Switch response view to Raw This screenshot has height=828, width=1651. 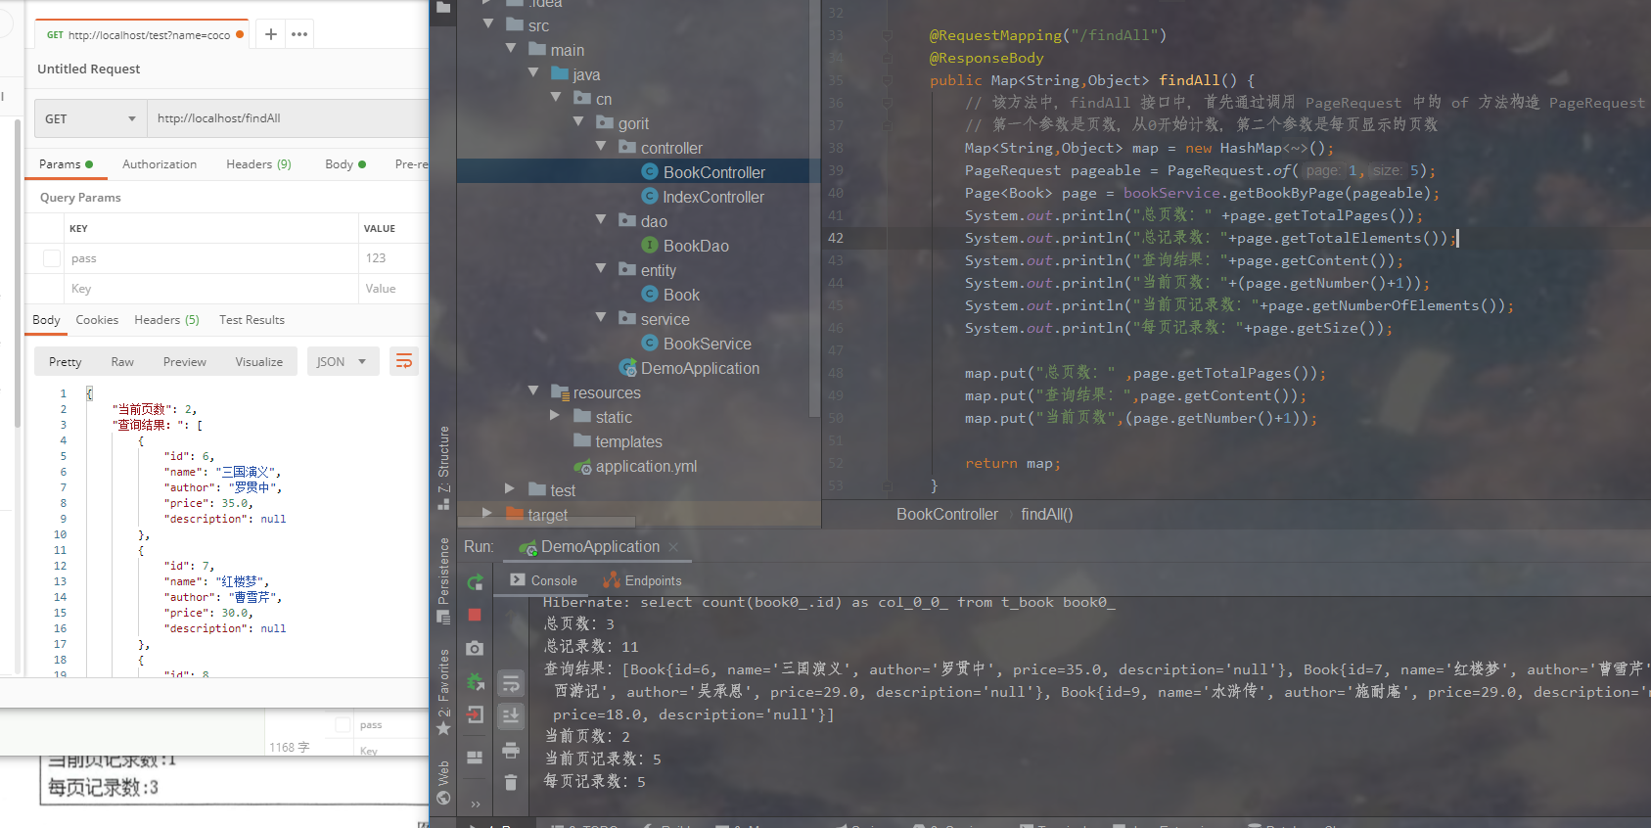[122, 362]
